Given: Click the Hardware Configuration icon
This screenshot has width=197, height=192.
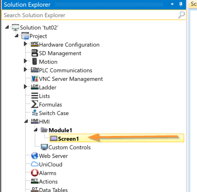Looking at the screenshot, I should point(35,44).
